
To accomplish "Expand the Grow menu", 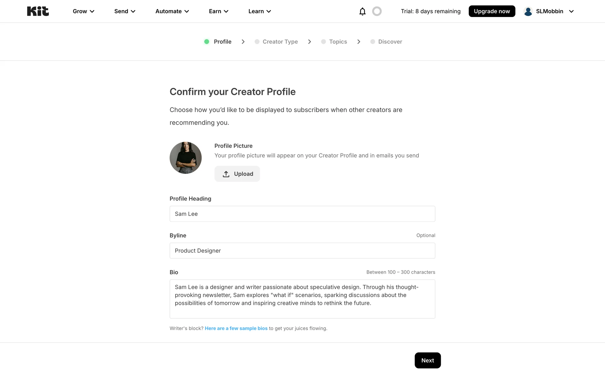I will click(x=84, y=11).
